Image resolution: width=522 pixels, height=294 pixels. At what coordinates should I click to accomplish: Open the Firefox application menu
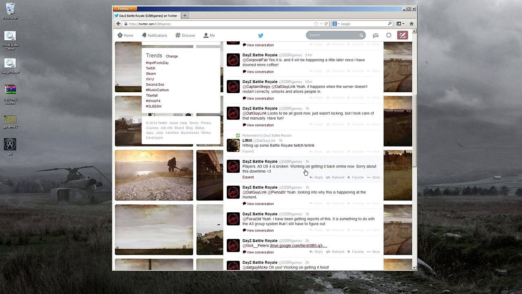click(125, 9)
